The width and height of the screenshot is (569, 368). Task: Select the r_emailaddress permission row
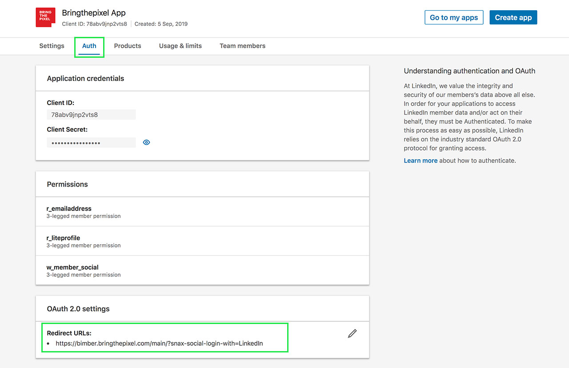coord(202,212)
